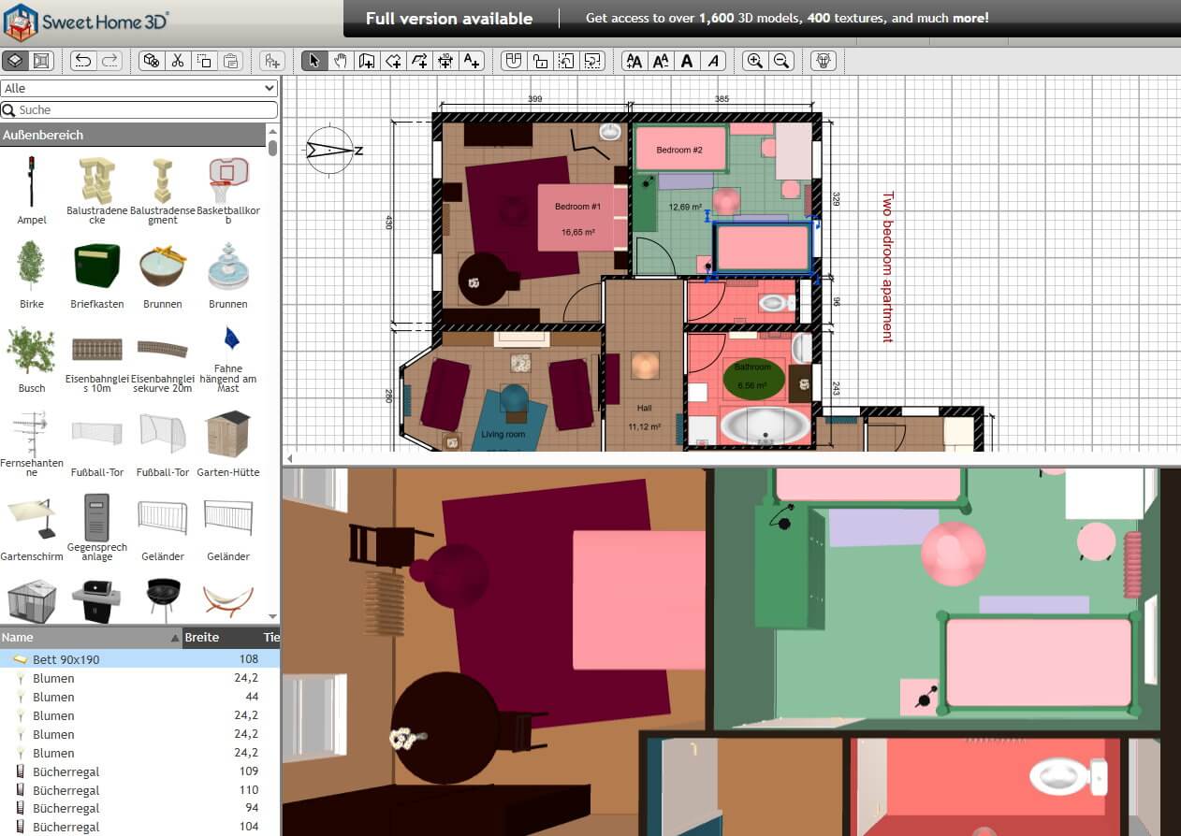Click the Name column sort arrow

176,638
